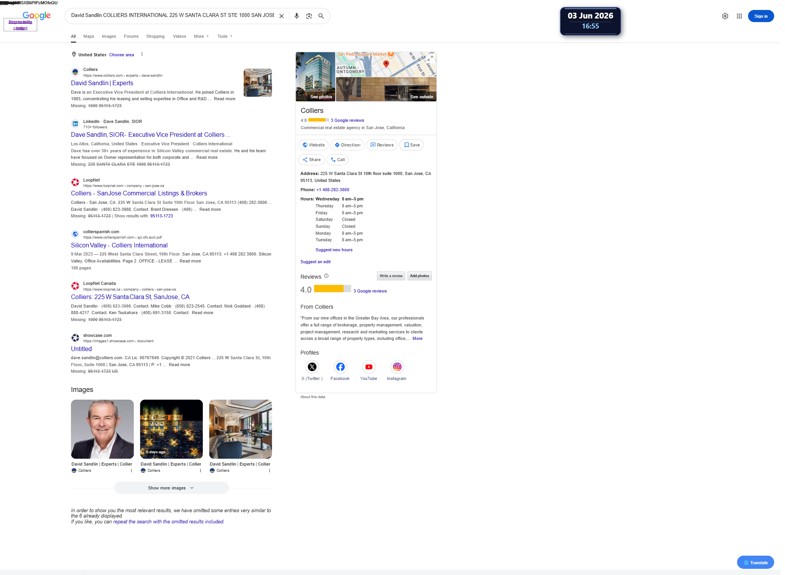Click inside the Google search field

point(172,15)
